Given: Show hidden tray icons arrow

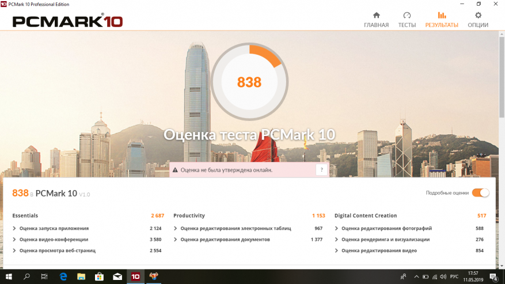Looking at the screenshot, I should [416, 277].
